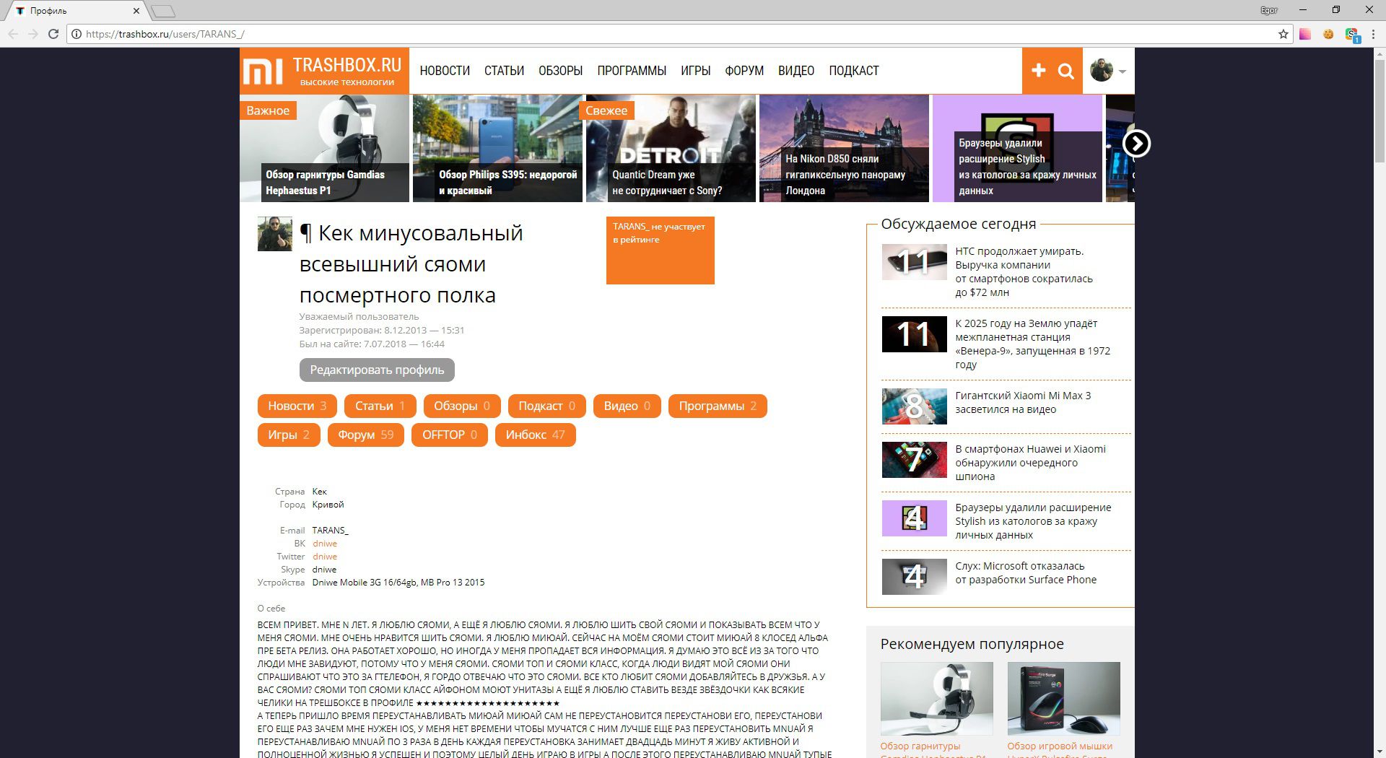Open the dniwe Twitter link

325,557
